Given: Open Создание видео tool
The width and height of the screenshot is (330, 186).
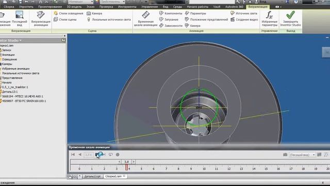Looking at the screenshot, I should (x=244, y=20).
